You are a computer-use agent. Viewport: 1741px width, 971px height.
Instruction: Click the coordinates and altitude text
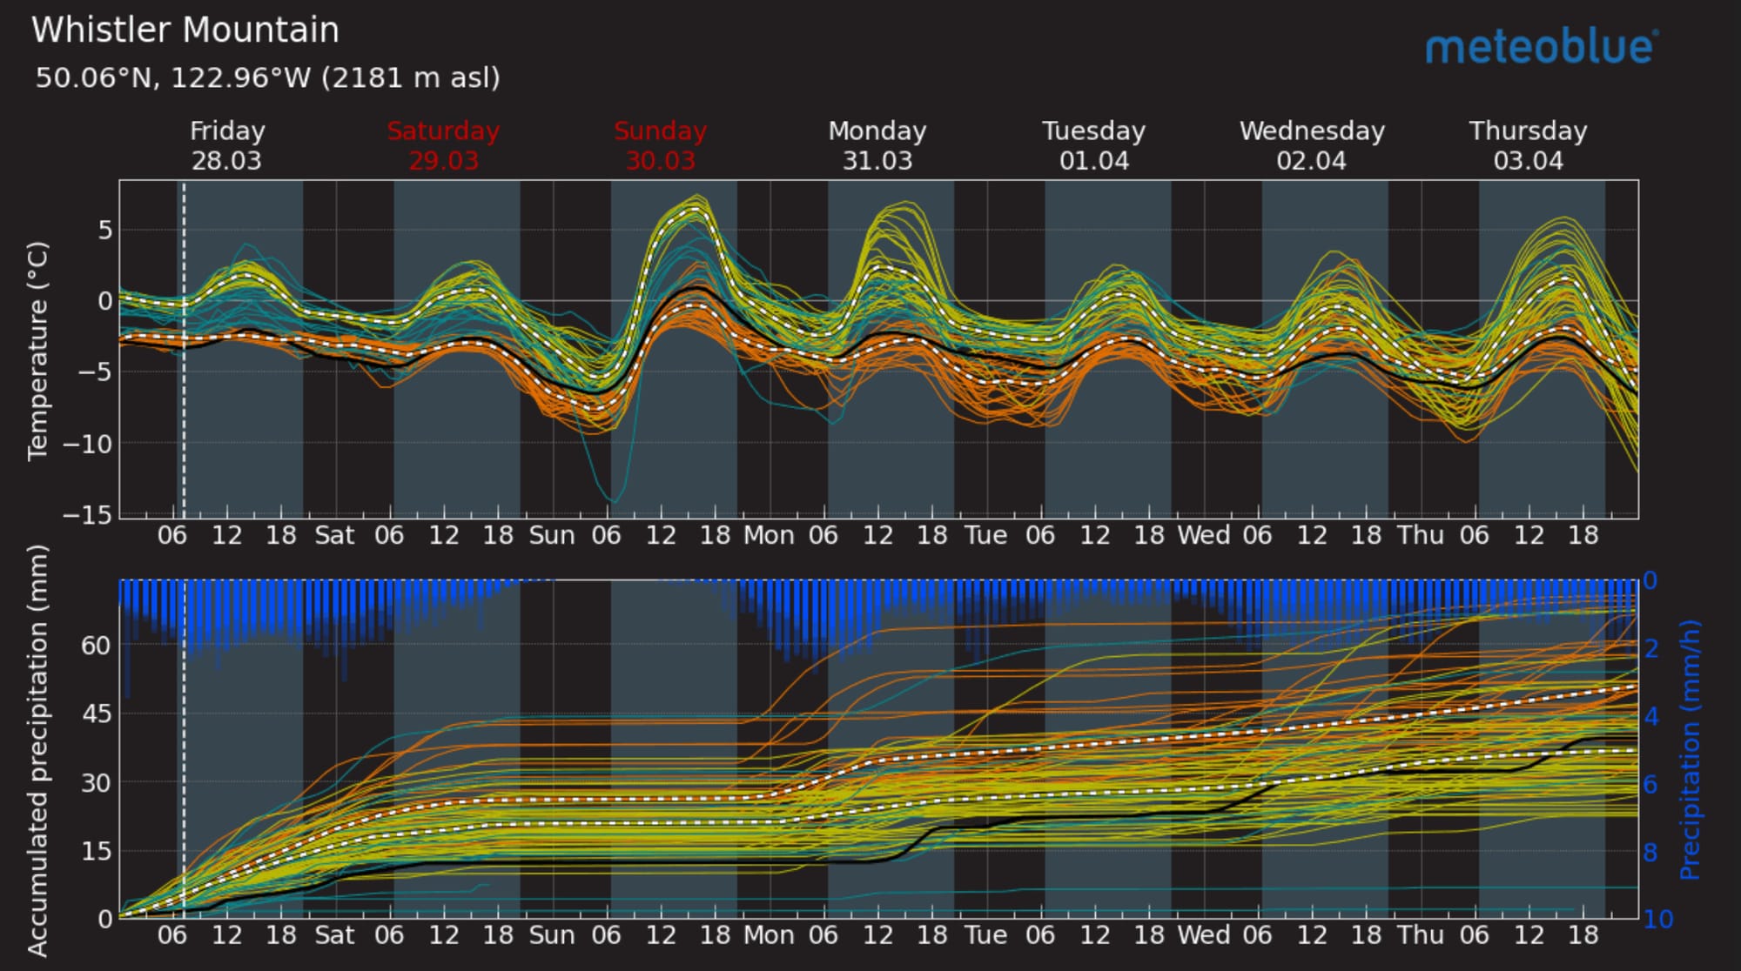pos(267,78)
